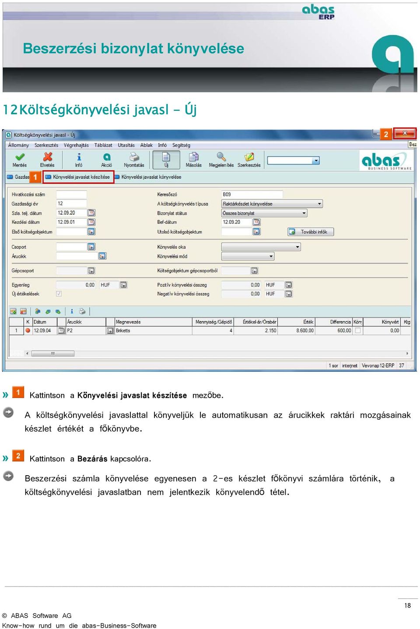Click into the Gazdasági év field showing 12
The width and height of the screenshot is (420, 629).
click(x=72, y=204)
